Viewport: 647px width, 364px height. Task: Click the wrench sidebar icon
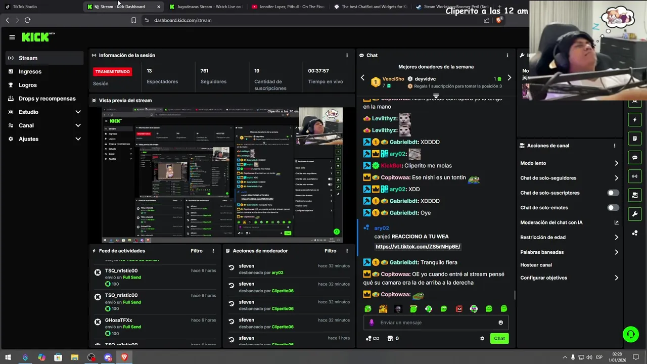635,214
